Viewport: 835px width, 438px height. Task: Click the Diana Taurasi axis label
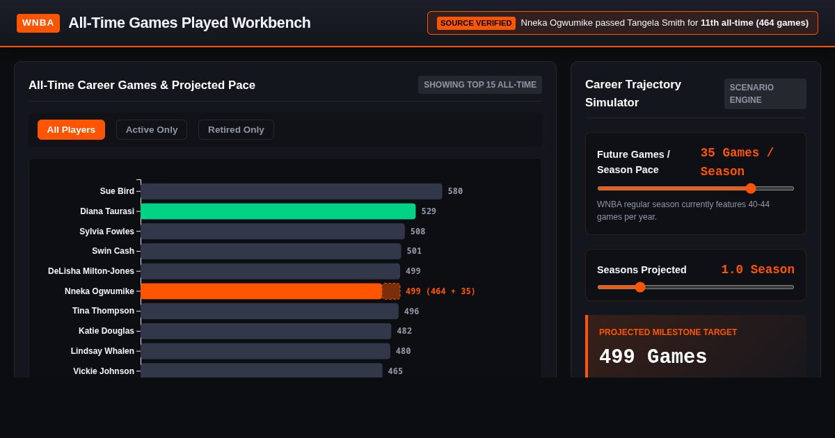pos(107,211)
